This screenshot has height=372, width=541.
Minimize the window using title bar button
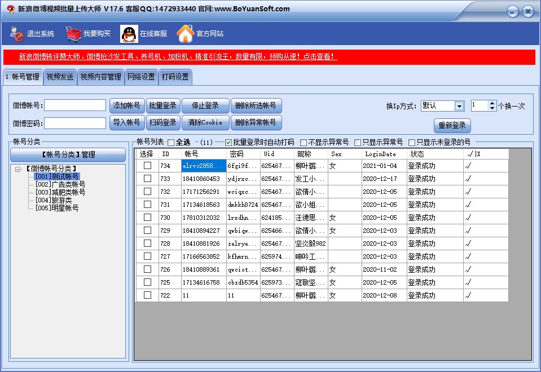513,11
